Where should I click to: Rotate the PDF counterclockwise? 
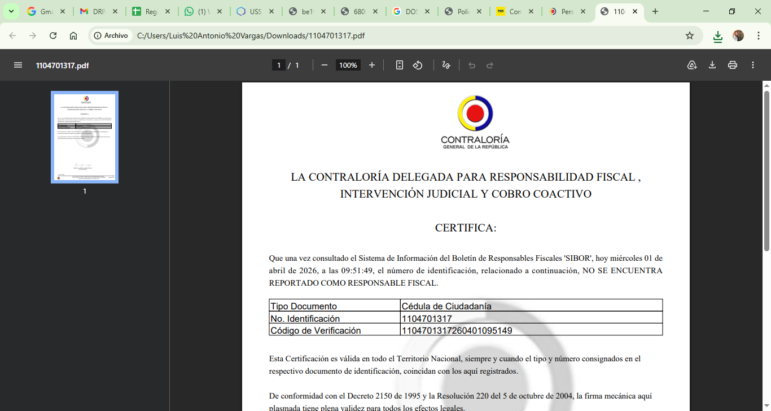(418, 65)
